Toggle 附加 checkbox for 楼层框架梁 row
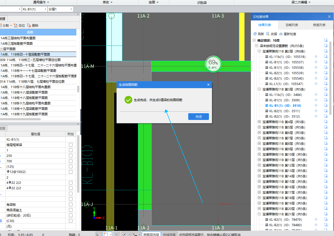 point(71,145)
